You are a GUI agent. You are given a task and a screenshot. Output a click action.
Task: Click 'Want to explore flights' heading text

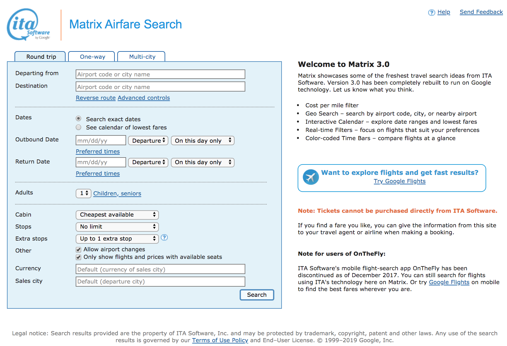pyautogui.click(x=400, y=173)
